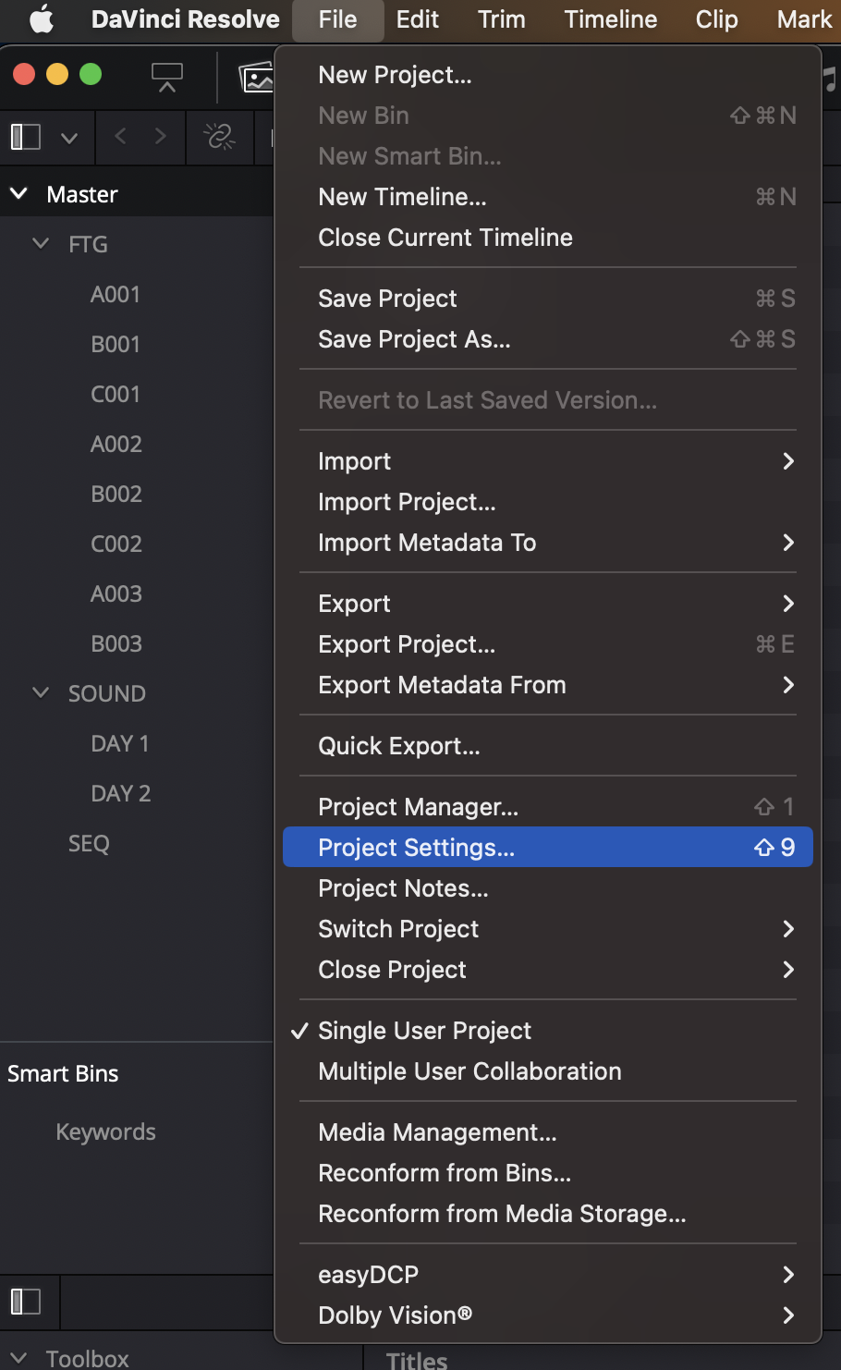The image size is (841, 1370).
Task: Select the A002 bin
Action: tap(116, 444)
